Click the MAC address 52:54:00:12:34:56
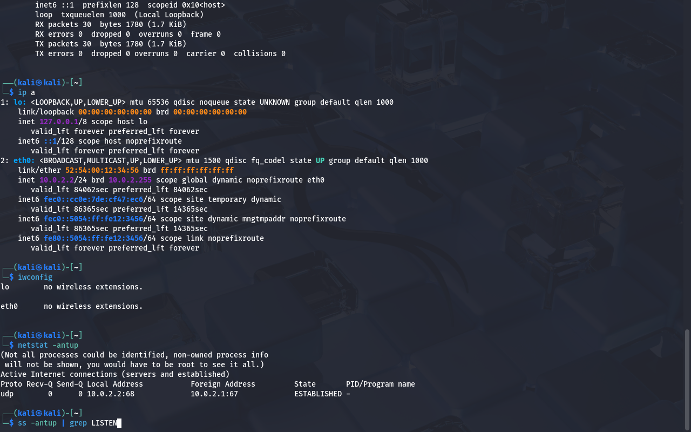Viewport: 691px width, 432px height. [102, 170]
